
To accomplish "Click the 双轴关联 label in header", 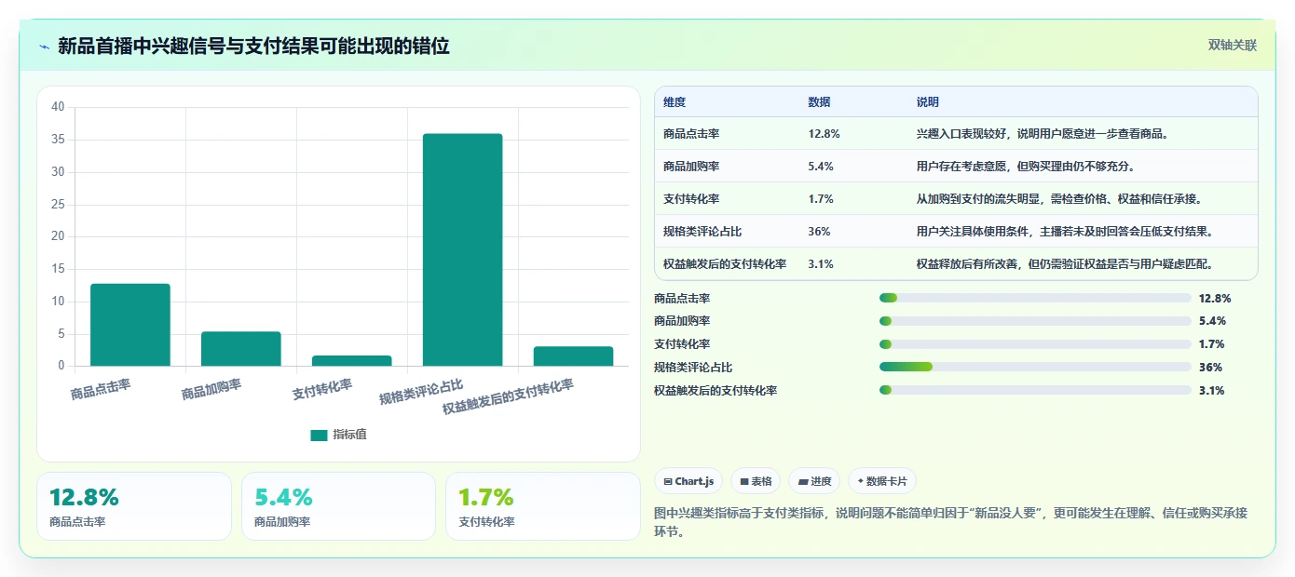I will pos(1232,46).
